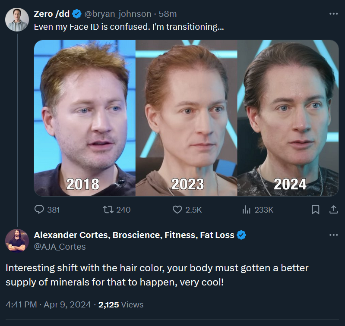Viewport: 345px width, 326px height.
Task: Open the 2018 photo
Action: tap(85, 118)
